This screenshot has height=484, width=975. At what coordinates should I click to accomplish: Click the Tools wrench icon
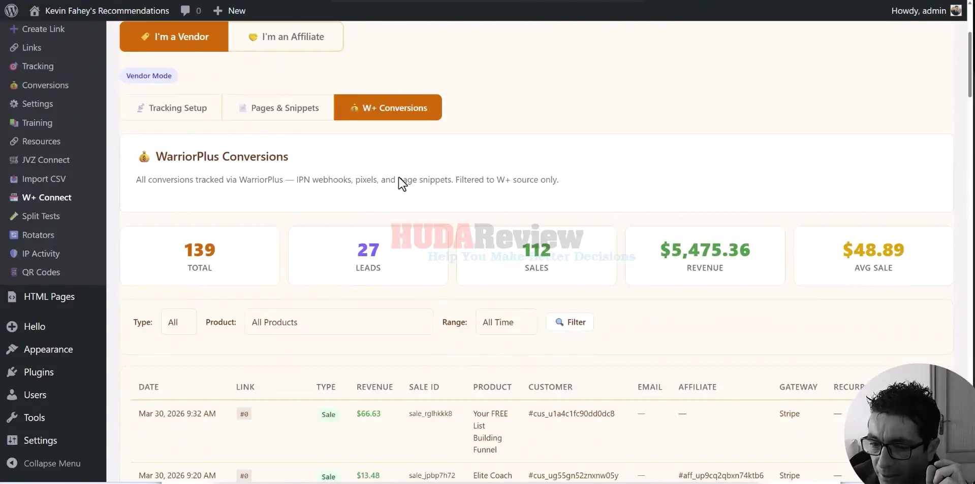click(x=12, y=418)
